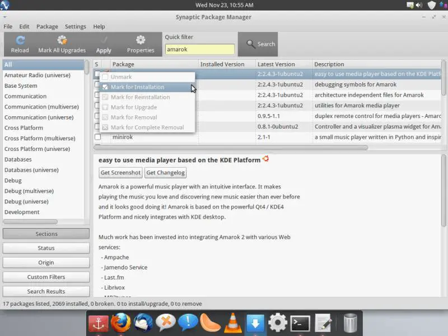Click the Search magnifier button
This screenshot has height=336, width=448.
click(x=258, y=44)
